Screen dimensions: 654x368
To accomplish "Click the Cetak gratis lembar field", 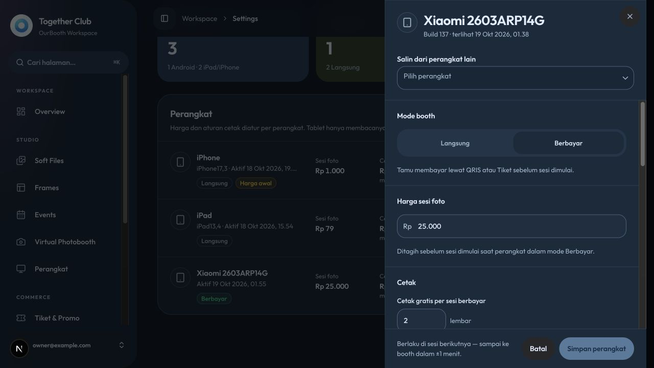I will click(x=422, y=320).
